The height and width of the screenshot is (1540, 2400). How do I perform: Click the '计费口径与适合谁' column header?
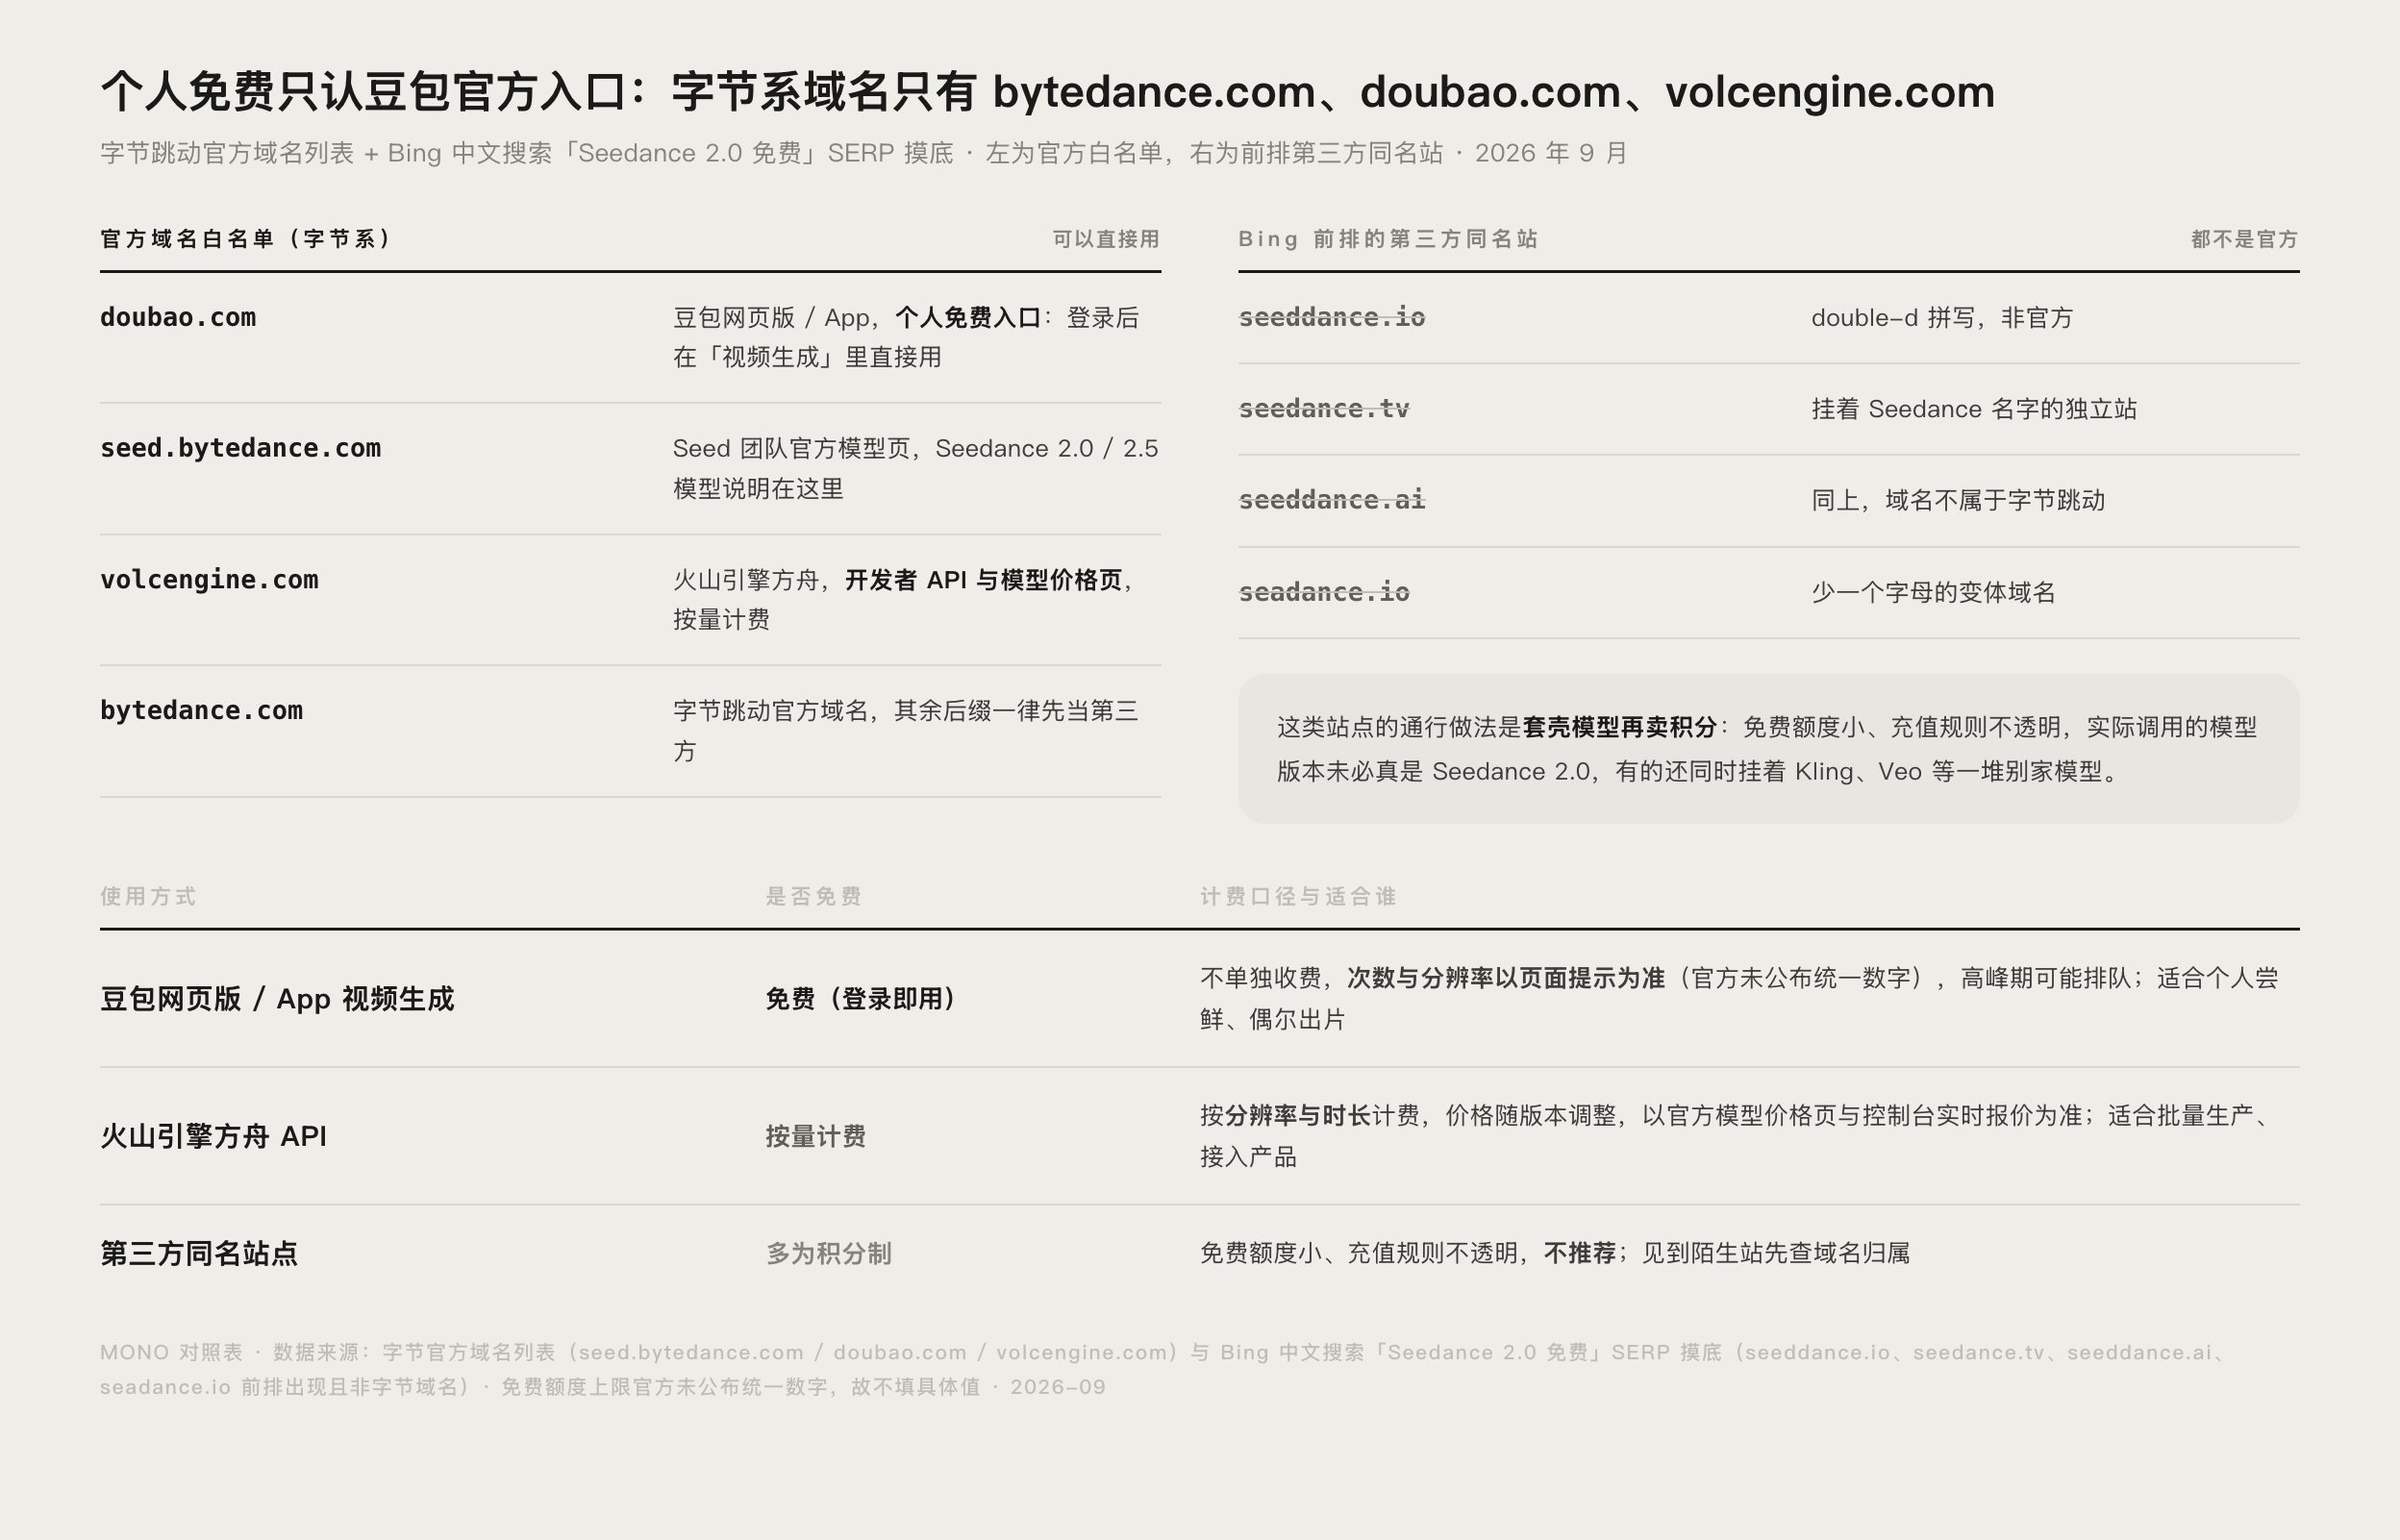tap(1298, 896)
